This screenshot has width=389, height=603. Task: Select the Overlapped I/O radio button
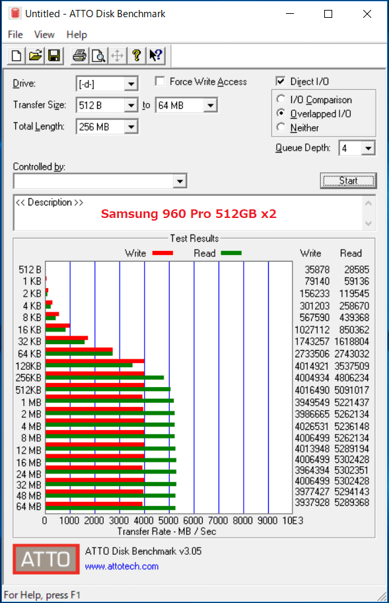coord(281,113)
